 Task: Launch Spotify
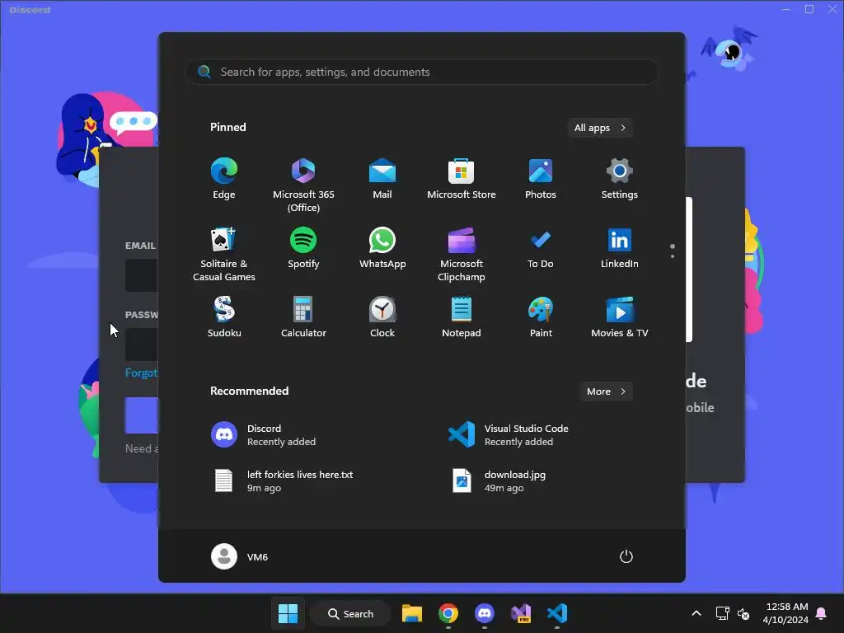303,249
